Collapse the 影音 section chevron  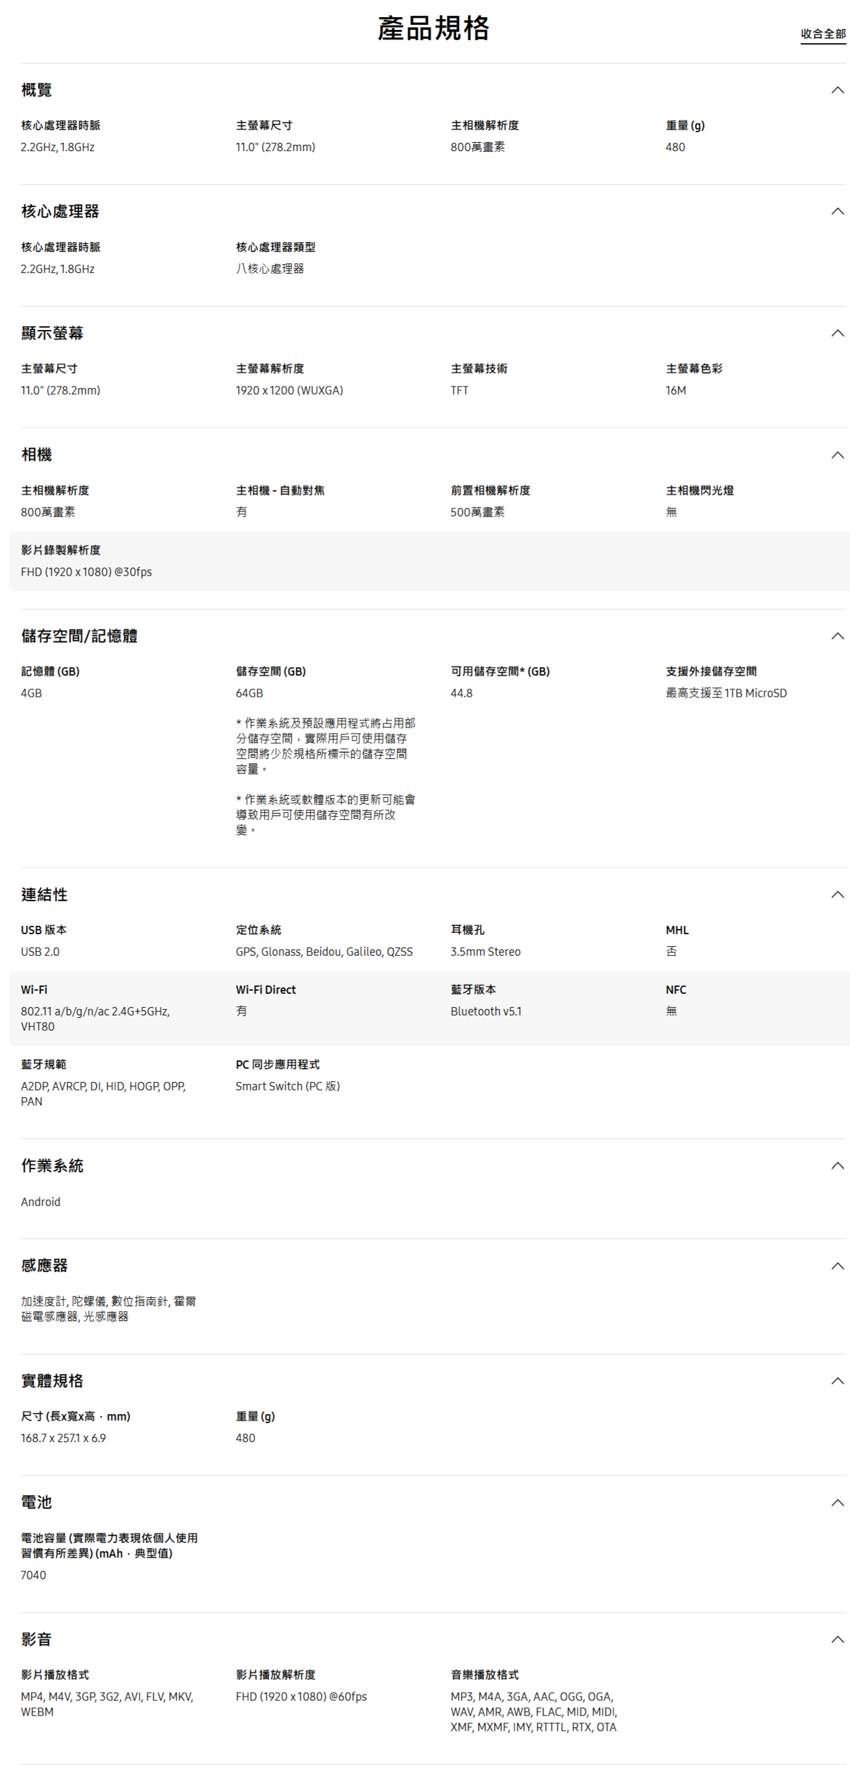[837, 1639]
